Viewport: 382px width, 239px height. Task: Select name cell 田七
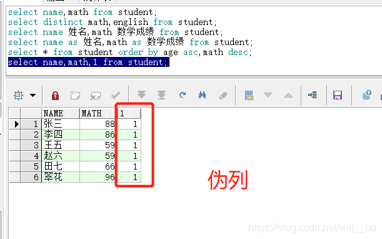tap(61, 166)
